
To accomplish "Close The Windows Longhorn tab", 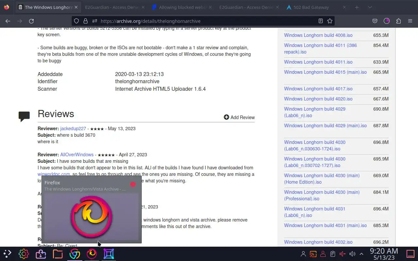I will [76, 7].
